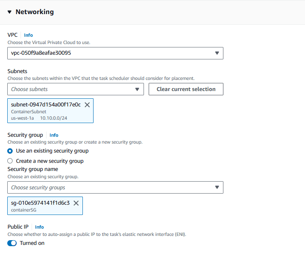Image resolution: width=305 pixels, height=253 pixels.
Task: Click the Networking section heading
Action: pos(35,12)
